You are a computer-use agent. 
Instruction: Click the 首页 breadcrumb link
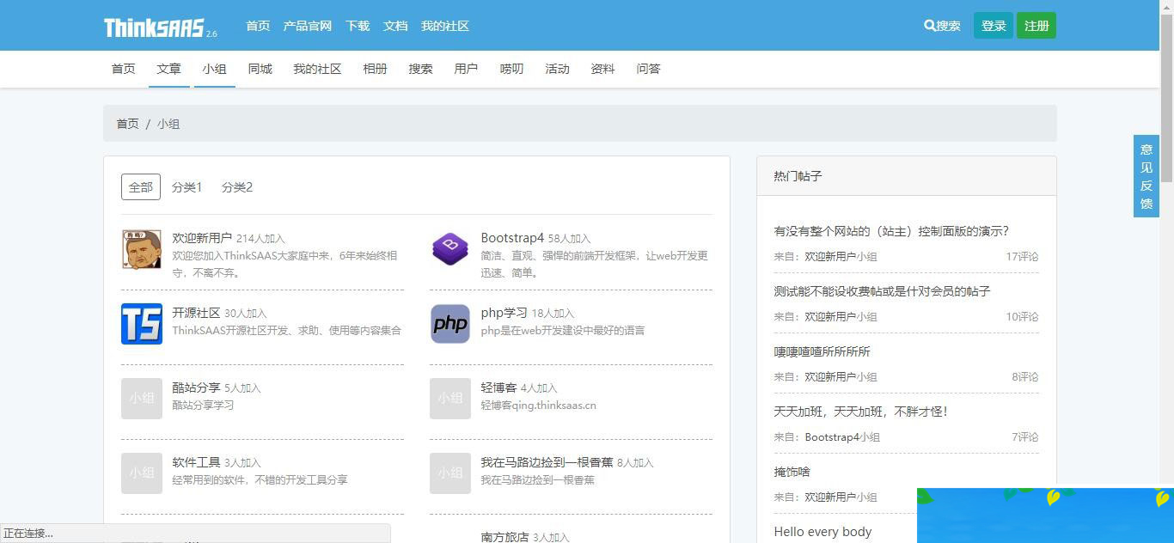point(126,123)
